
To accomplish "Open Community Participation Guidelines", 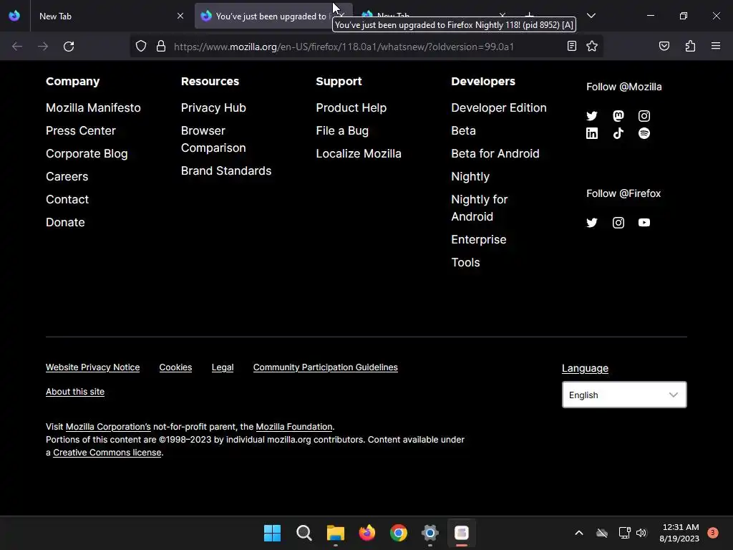I will point(326,367).
